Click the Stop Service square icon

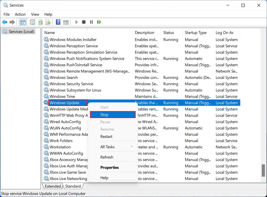[84, 22]
